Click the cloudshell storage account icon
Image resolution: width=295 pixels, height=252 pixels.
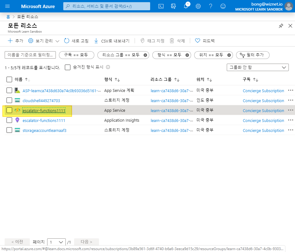[x=17, y=100]
